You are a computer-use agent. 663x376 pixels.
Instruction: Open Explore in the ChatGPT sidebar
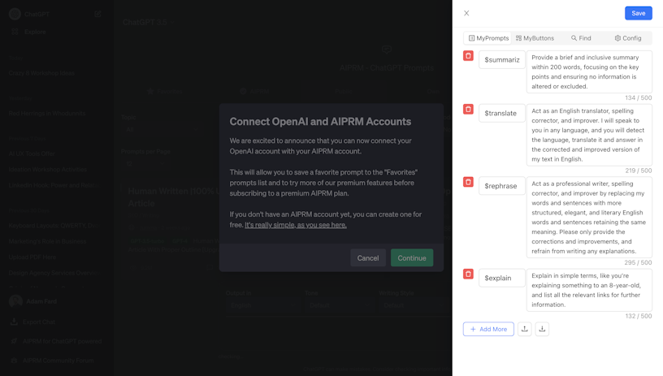(x=29, y=32)
